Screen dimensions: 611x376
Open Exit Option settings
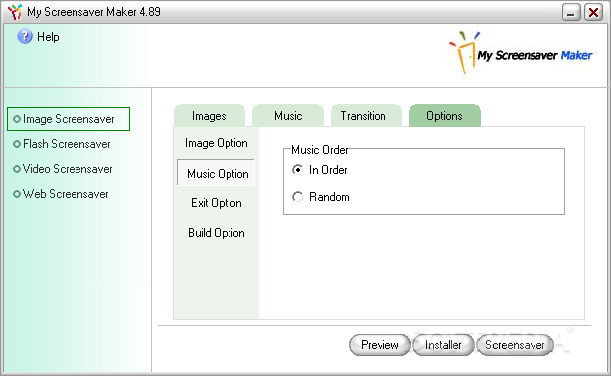(x=217, y=203)
